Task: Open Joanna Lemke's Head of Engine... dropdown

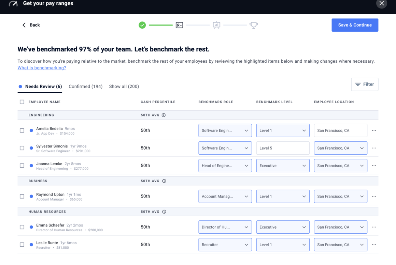Action: pyautogui.click(x=225, y=166)
